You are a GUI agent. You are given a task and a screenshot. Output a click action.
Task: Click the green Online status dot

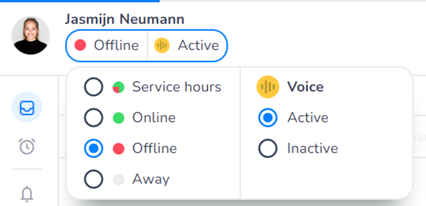coord(118,118)
